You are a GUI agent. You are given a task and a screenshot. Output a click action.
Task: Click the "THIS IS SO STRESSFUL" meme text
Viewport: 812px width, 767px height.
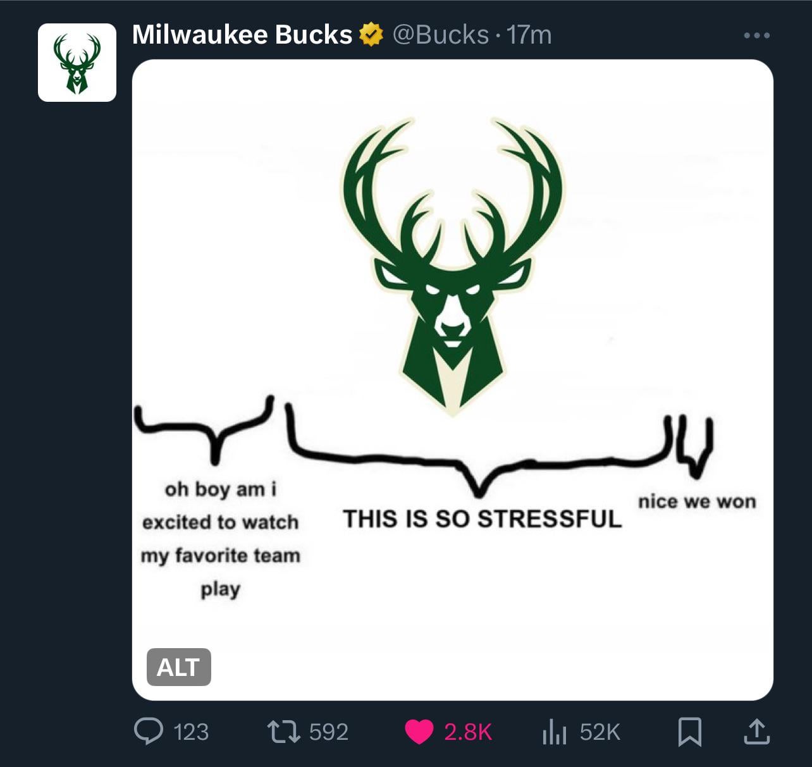(x=483, y=519)
